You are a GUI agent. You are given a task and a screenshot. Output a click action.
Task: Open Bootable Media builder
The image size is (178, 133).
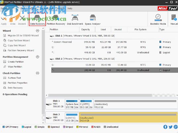tap(158, 19)
